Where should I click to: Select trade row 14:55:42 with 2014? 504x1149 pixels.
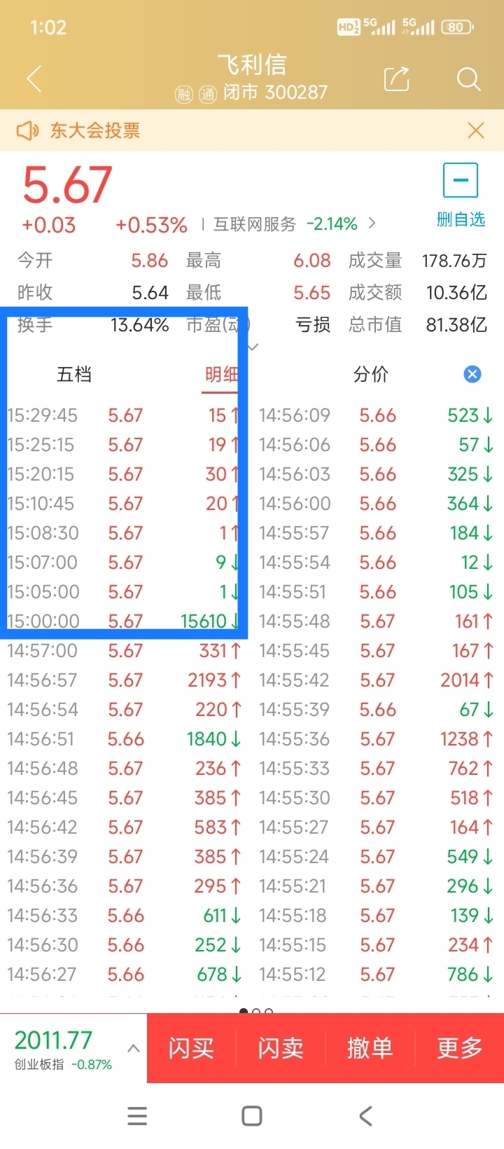point(377,680)
